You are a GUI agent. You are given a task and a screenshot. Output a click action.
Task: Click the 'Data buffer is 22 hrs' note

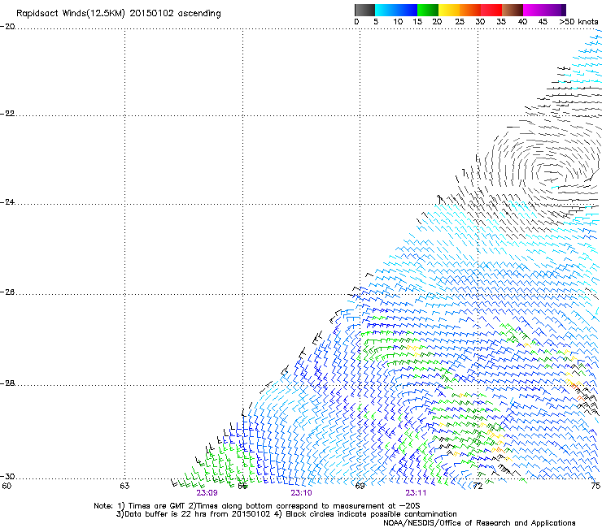[286, 514]
